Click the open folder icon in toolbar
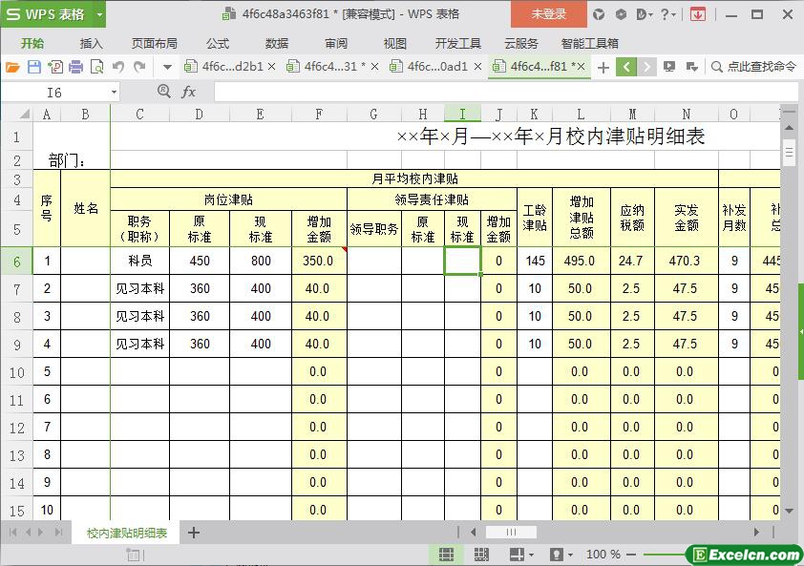The height and width of the screenshot is (566, 804). point(12,67)
